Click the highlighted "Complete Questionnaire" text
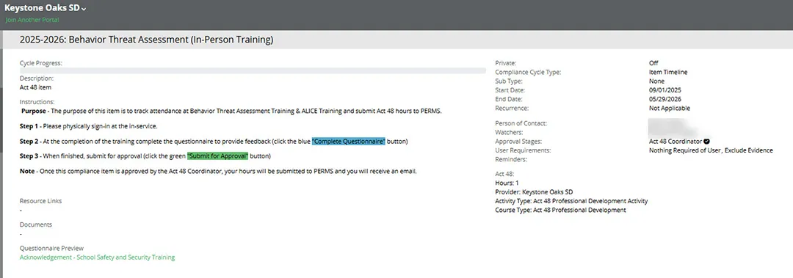This screenshot has height=278, width=793. [x=349, y=142]
